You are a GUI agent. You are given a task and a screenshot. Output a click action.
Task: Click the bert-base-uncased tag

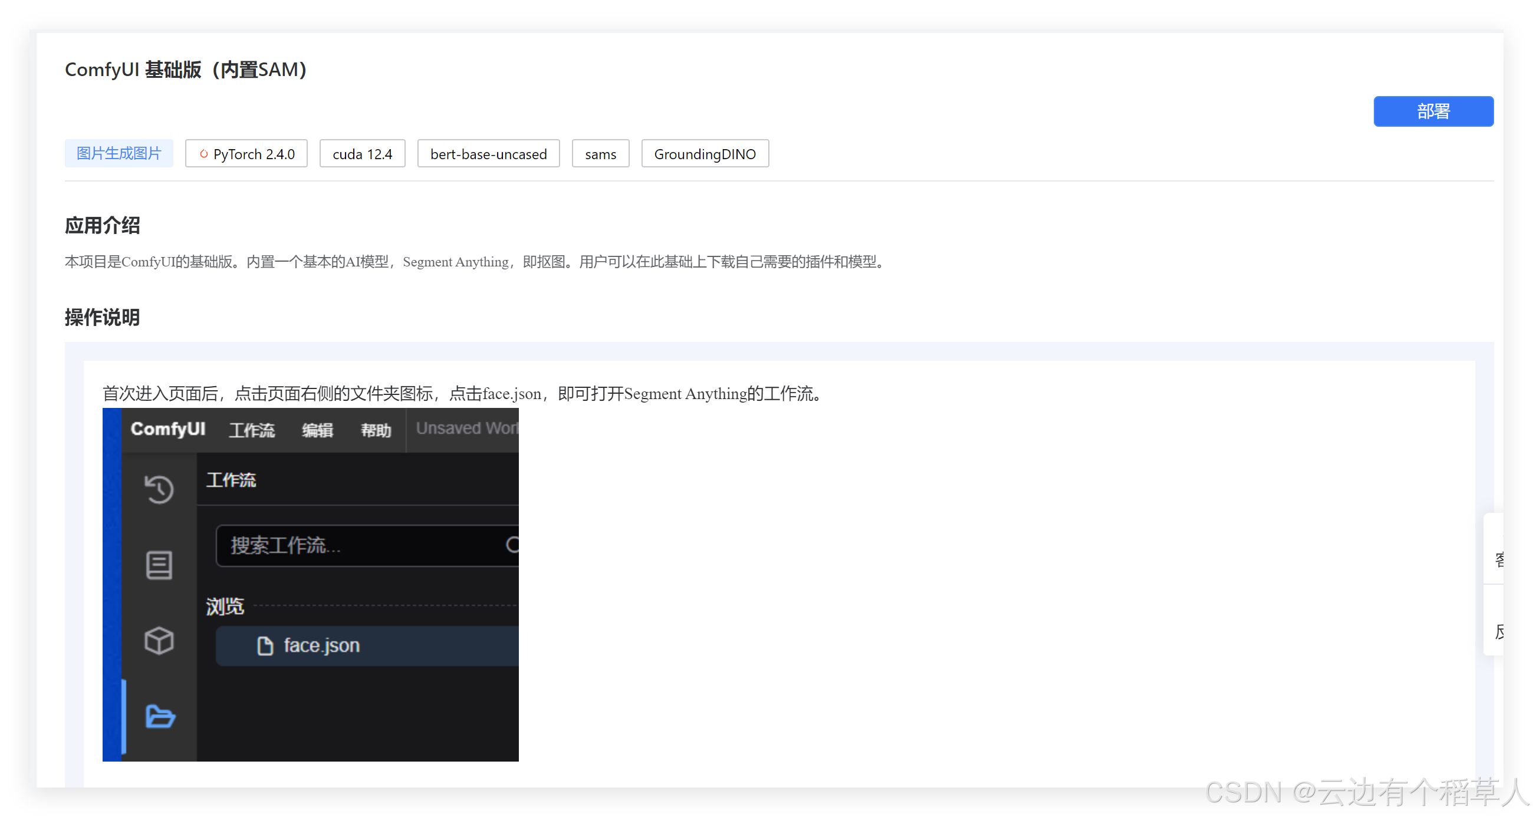(x=488, y=154)
